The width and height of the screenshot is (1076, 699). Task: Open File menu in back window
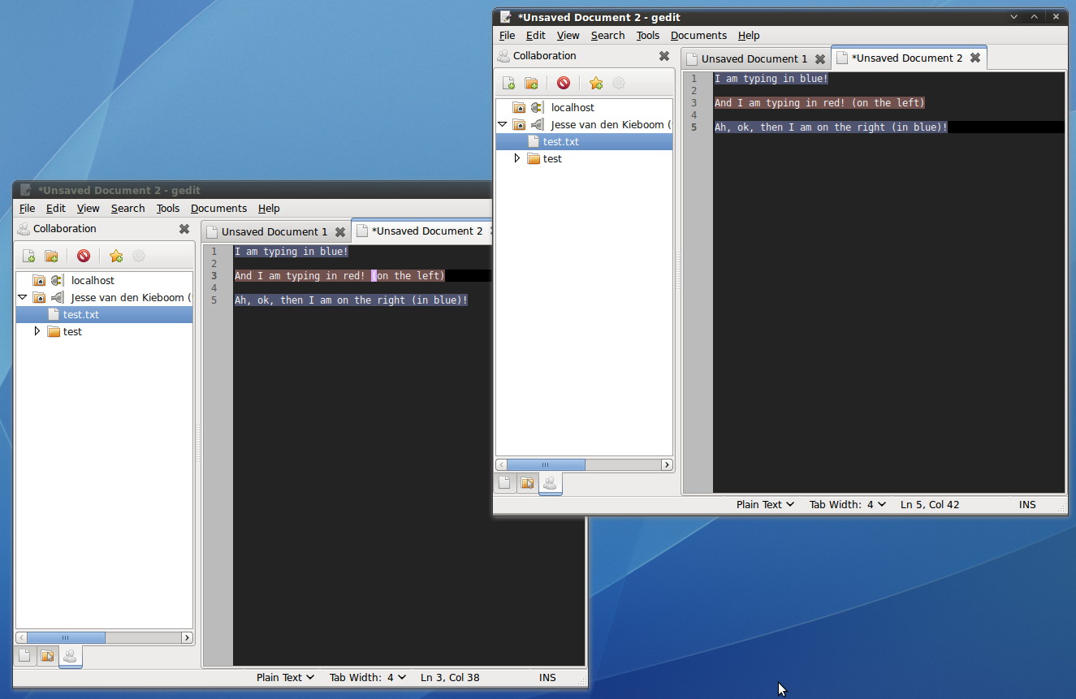tap(27, 209)
